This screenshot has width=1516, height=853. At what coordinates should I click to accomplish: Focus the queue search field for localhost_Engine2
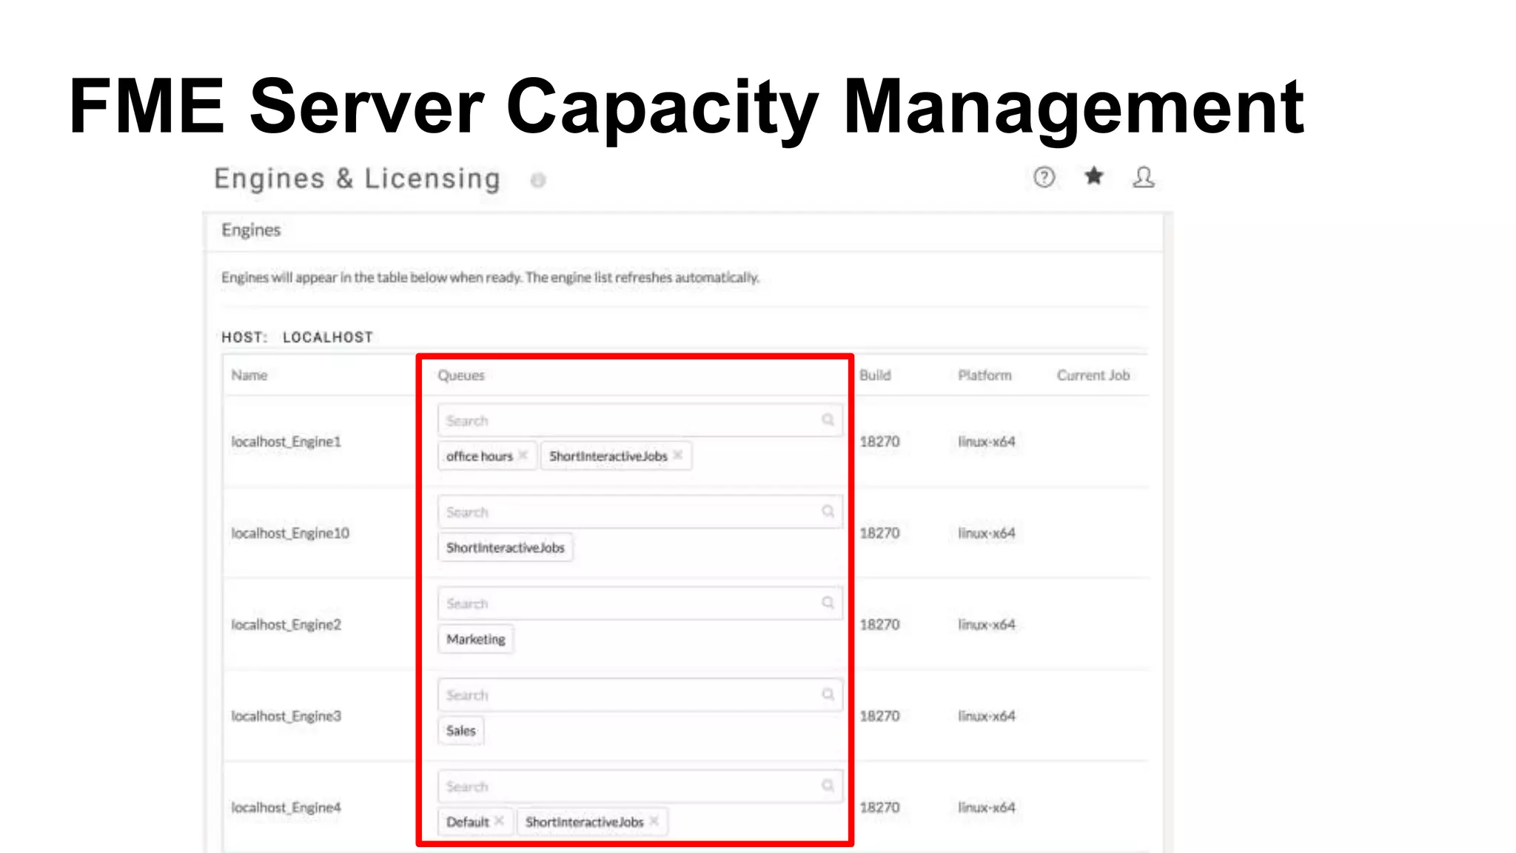(x=640, y=603)
